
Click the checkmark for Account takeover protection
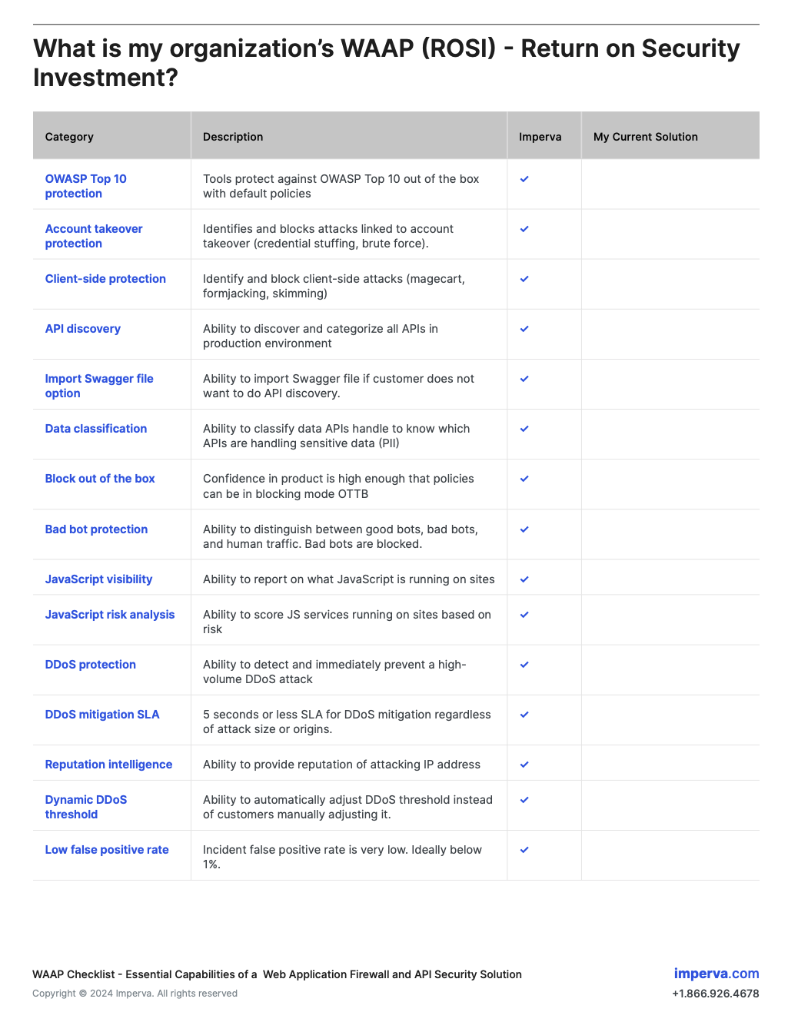(524, 229)
